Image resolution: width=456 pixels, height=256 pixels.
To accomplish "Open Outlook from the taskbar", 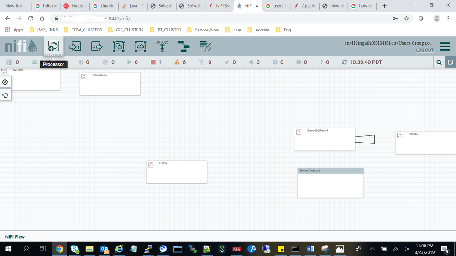I will pos(105,249).
